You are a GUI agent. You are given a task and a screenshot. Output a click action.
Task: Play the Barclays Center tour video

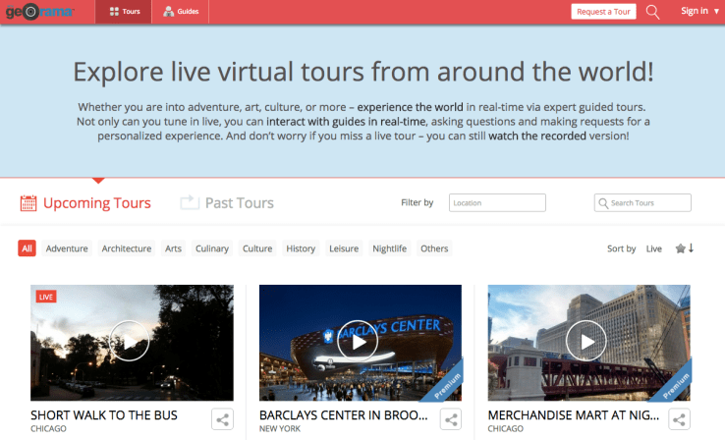358,341
